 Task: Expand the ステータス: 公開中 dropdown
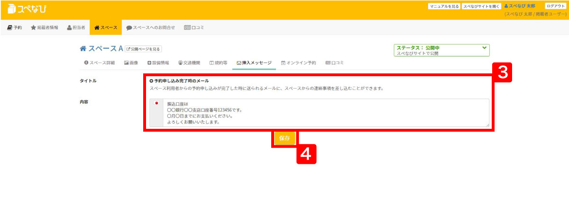[x=441, y=50]
